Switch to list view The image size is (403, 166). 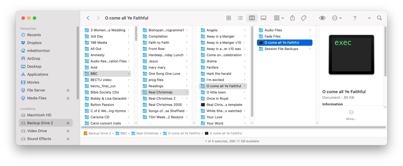click(240, 18)
